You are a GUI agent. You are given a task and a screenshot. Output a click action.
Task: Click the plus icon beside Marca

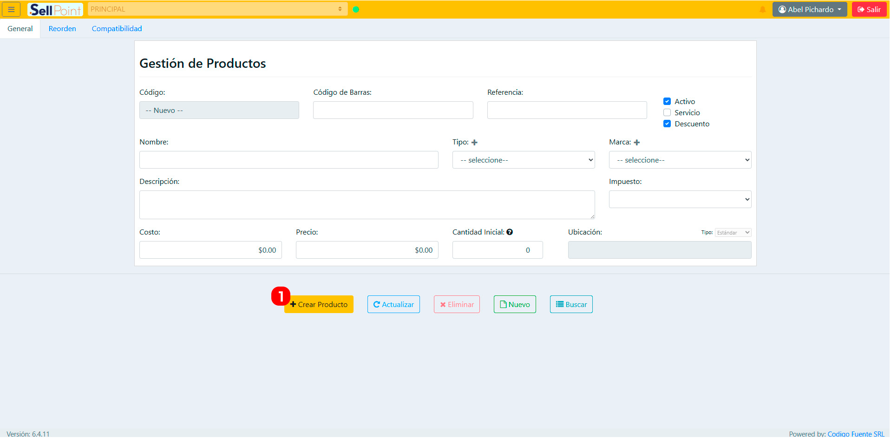[636, 143]
